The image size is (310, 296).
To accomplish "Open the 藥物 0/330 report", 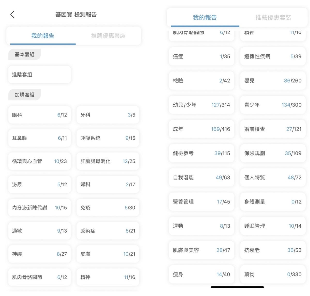I will point(273,274).
